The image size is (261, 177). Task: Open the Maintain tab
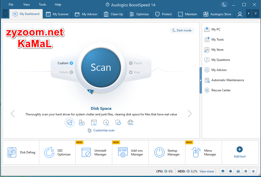[187, 14]
